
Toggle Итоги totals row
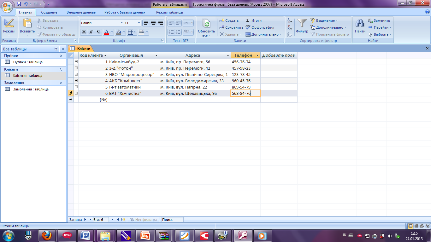point(254,20)
